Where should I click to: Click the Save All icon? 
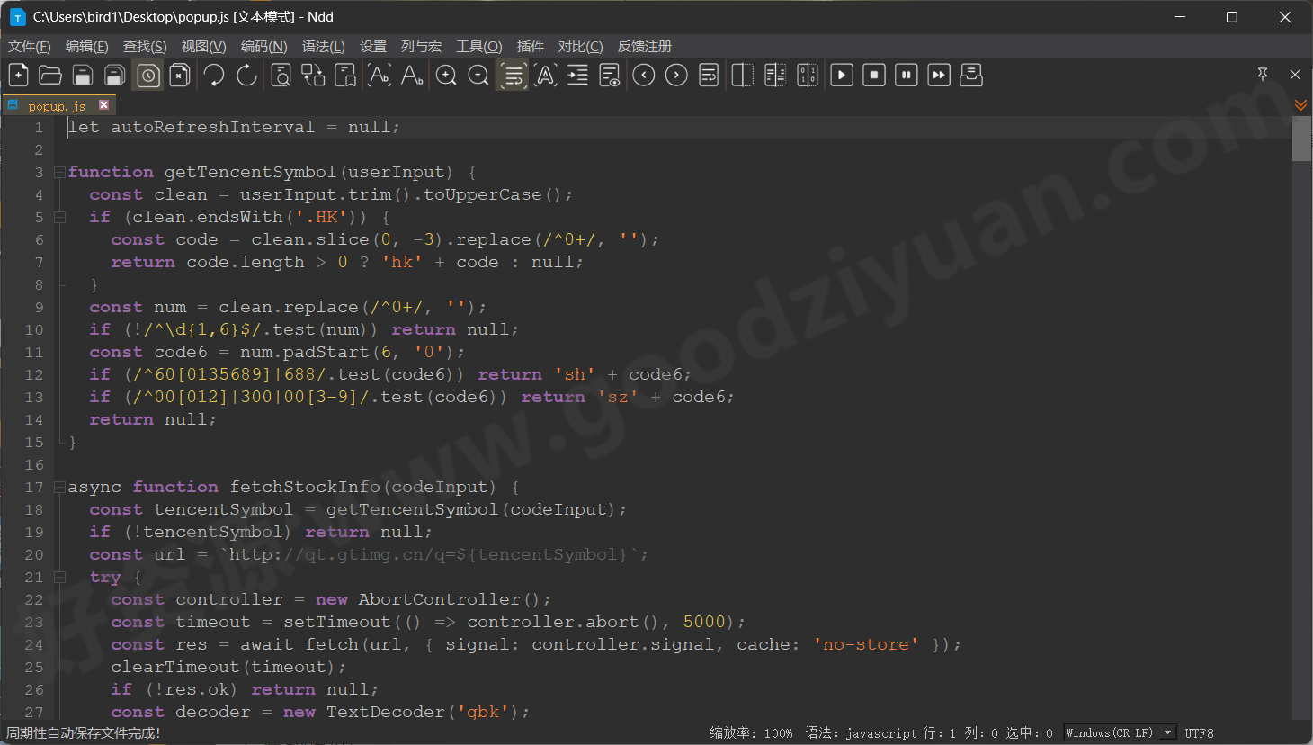click(115, 75)
